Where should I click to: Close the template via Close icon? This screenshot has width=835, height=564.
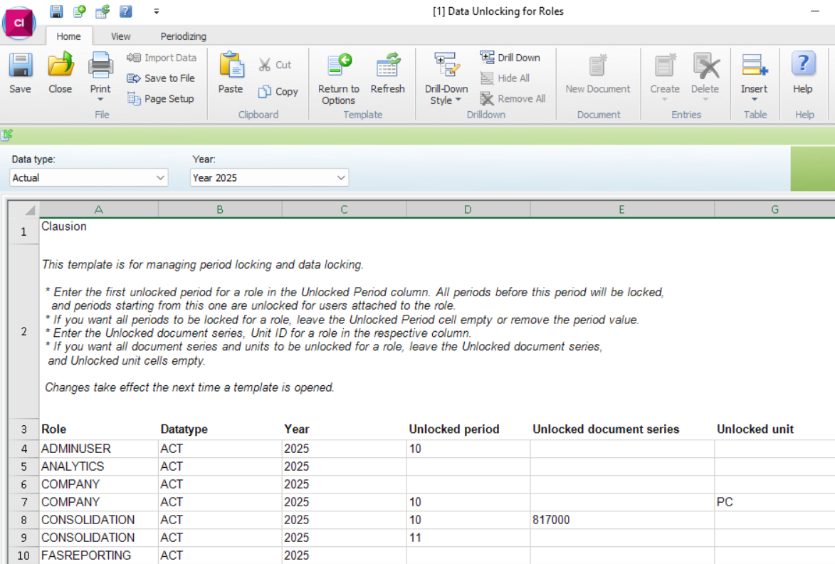coord(61,73)
